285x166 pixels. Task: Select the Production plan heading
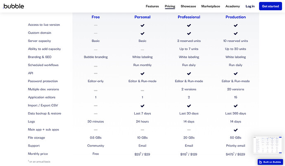click(235, 17)
